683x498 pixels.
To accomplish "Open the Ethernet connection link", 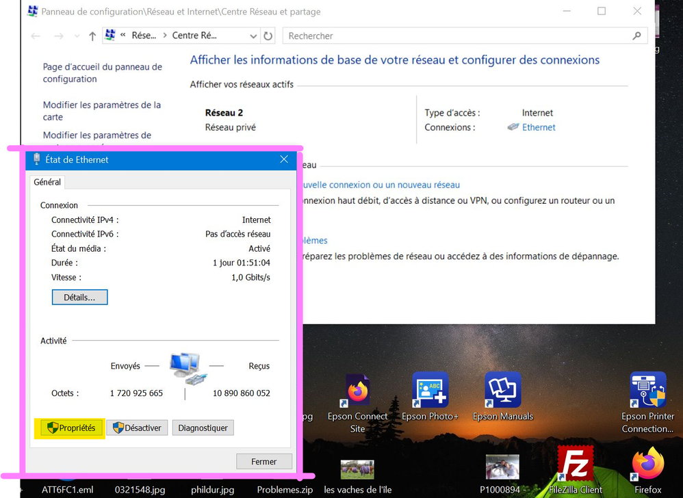I will (539, 127).
